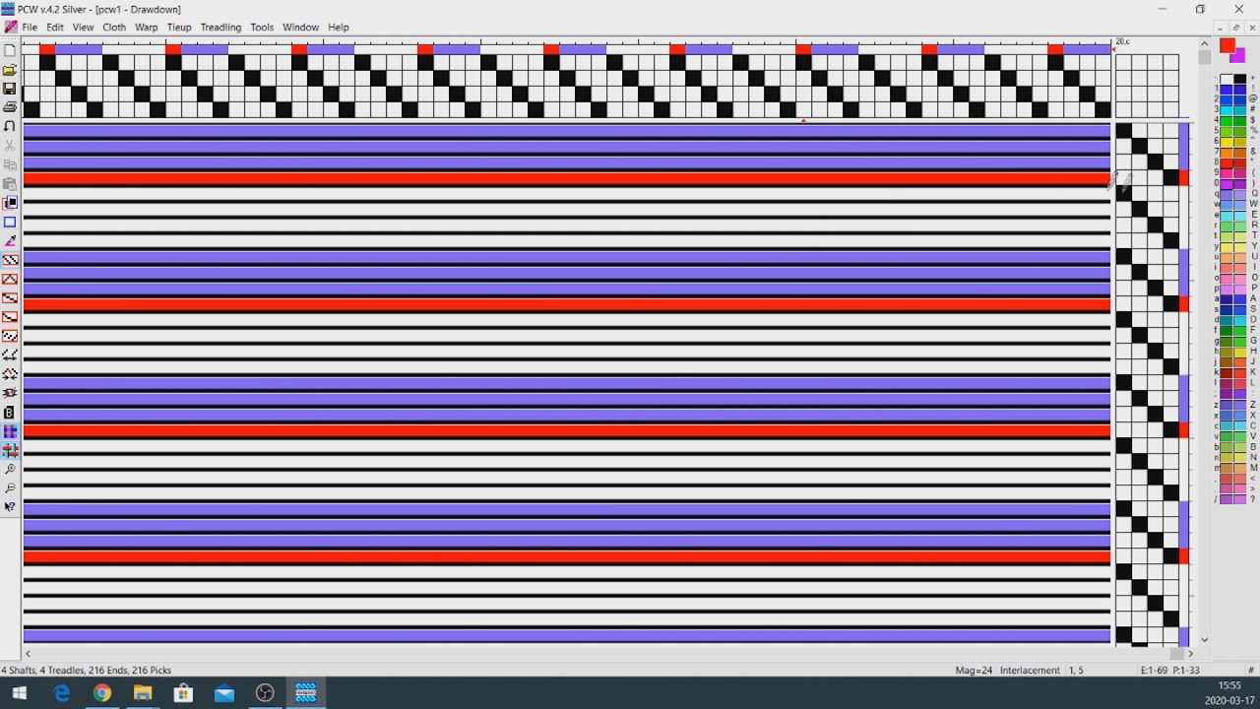Activate the context help arrow icon
Image resolution: width=1260 pixels, height=709 pixels.
click(x=10, y=507)
